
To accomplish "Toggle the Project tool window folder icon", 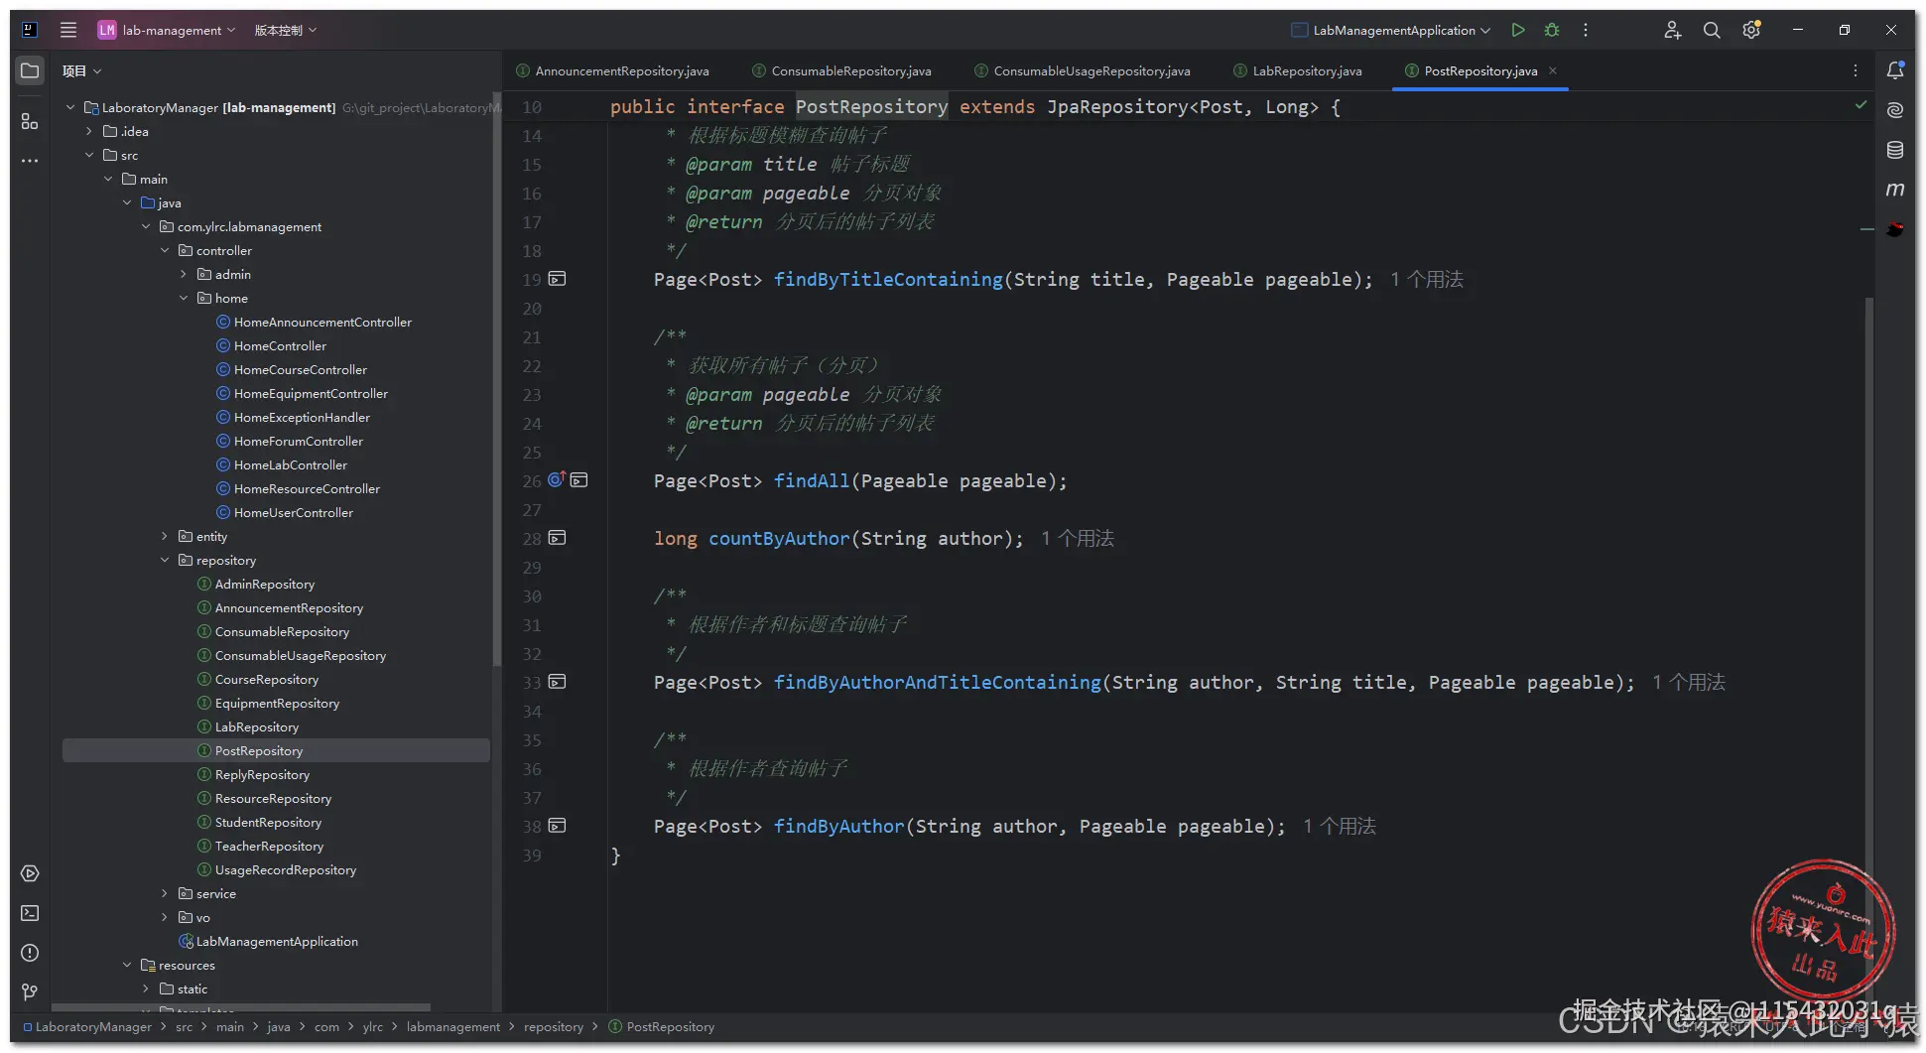I will tap(30, 70).
